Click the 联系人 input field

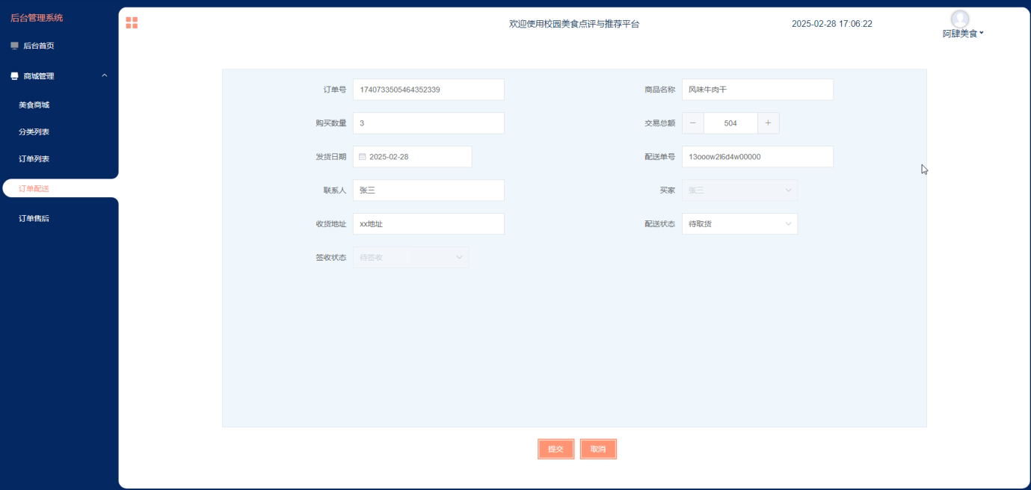pos(428,190)
